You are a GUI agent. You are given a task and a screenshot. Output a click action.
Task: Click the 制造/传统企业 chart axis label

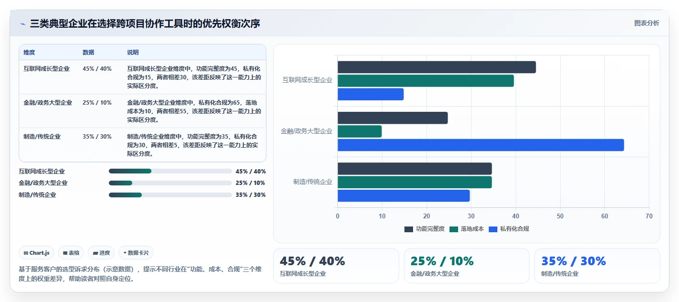click(312, 182)
